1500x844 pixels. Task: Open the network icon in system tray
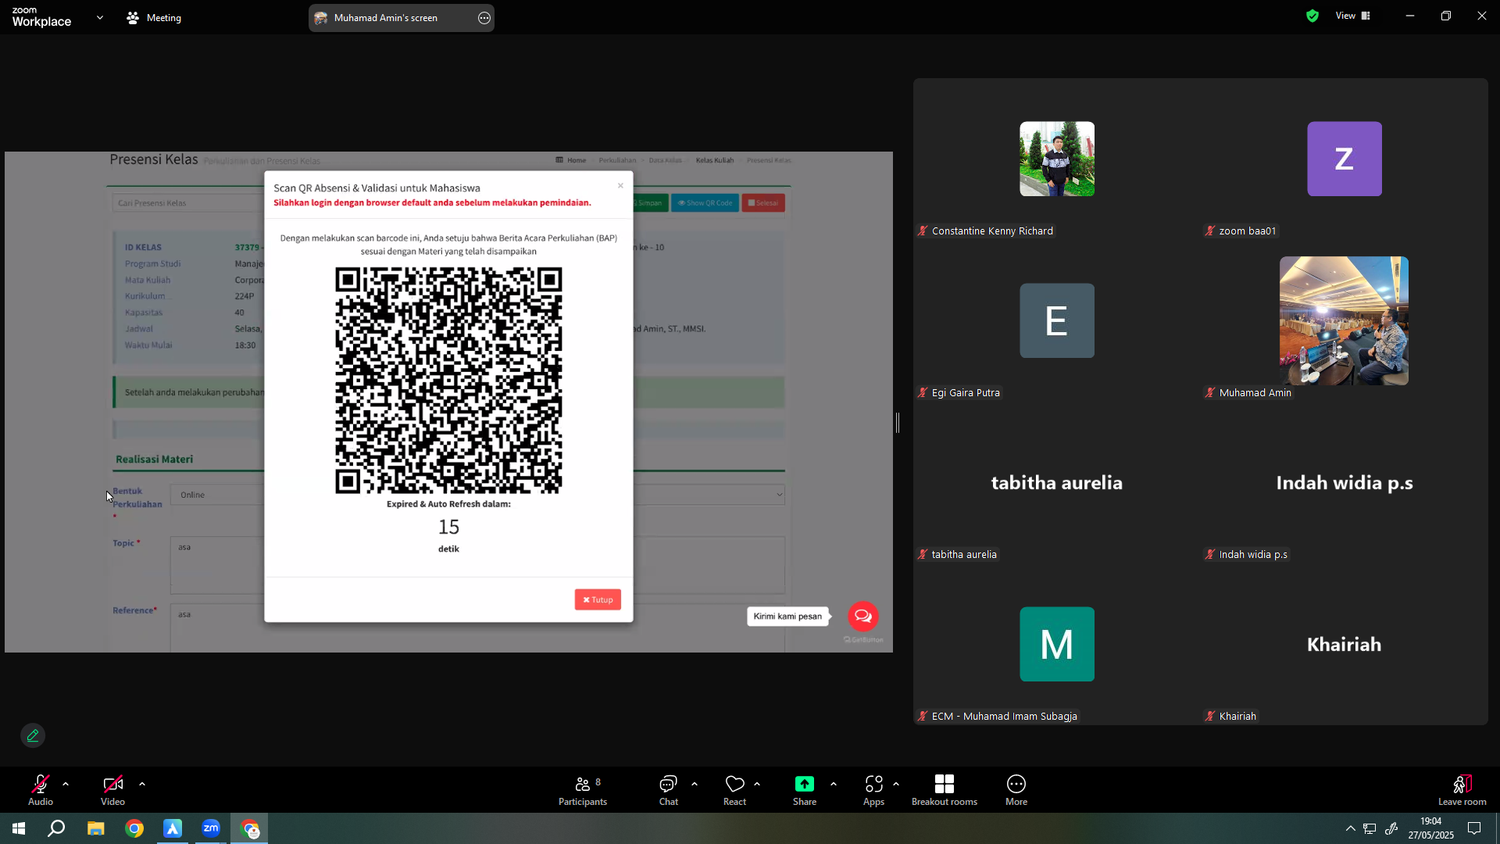pos(1370,828)
